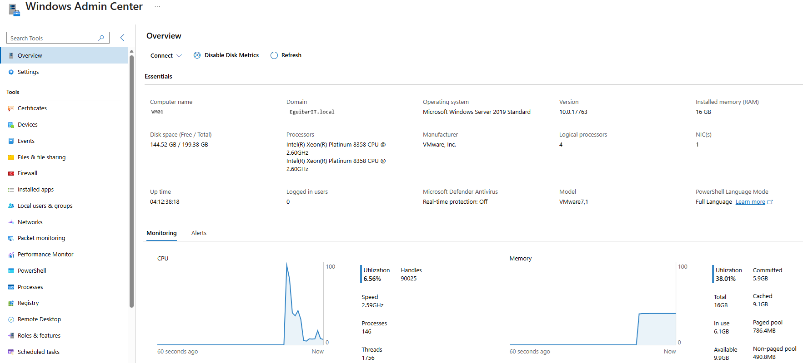This screenshot has height=363, width=803.
Task: Open the Scheduled tasks tool
Action: tap(64, 352)
